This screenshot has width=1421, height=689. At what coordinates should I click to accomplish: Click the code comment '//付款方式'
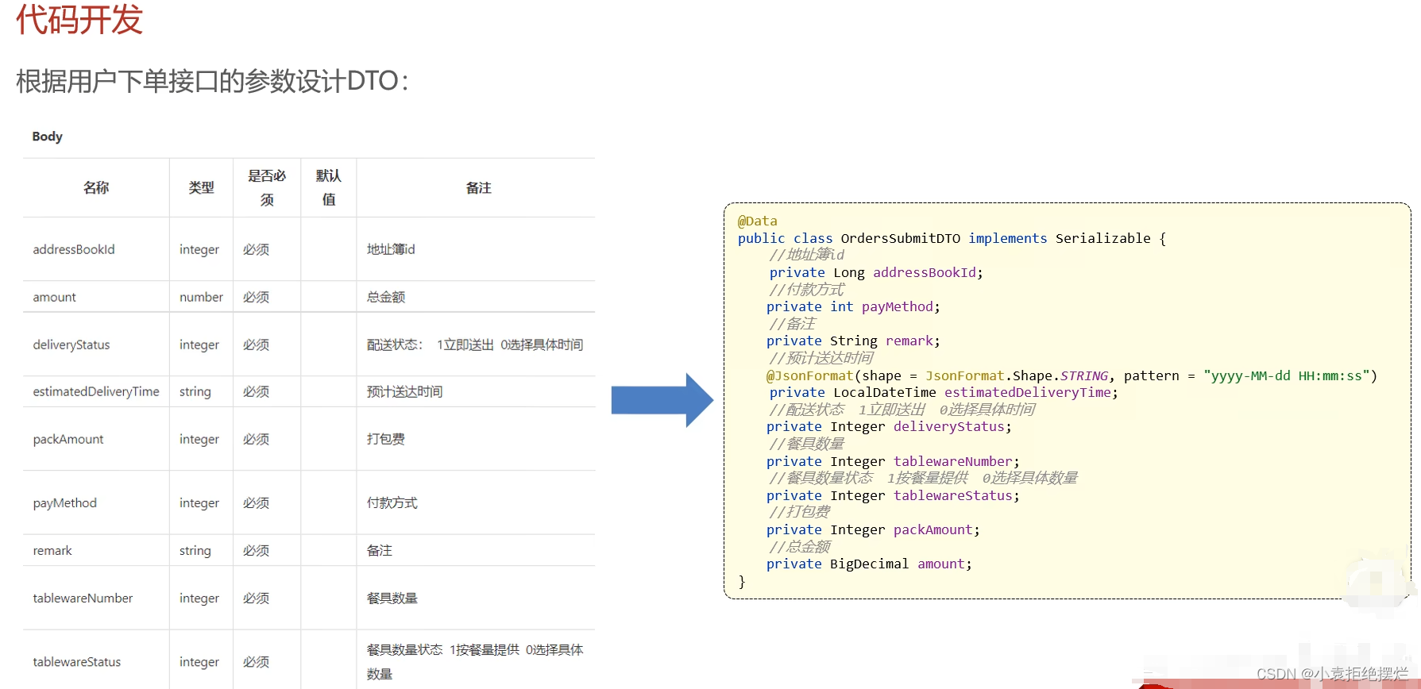tap(806, 289)
